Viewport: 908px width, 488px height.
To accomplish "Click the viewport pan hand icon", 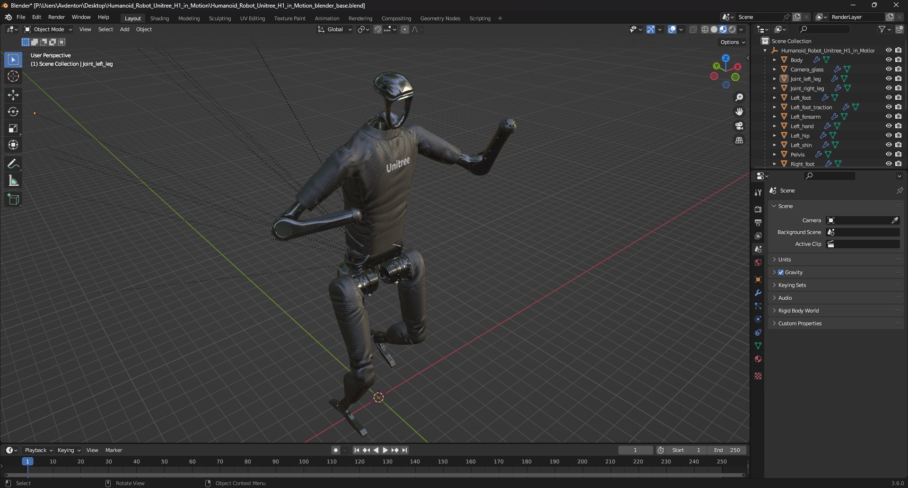I will [739, 112].
